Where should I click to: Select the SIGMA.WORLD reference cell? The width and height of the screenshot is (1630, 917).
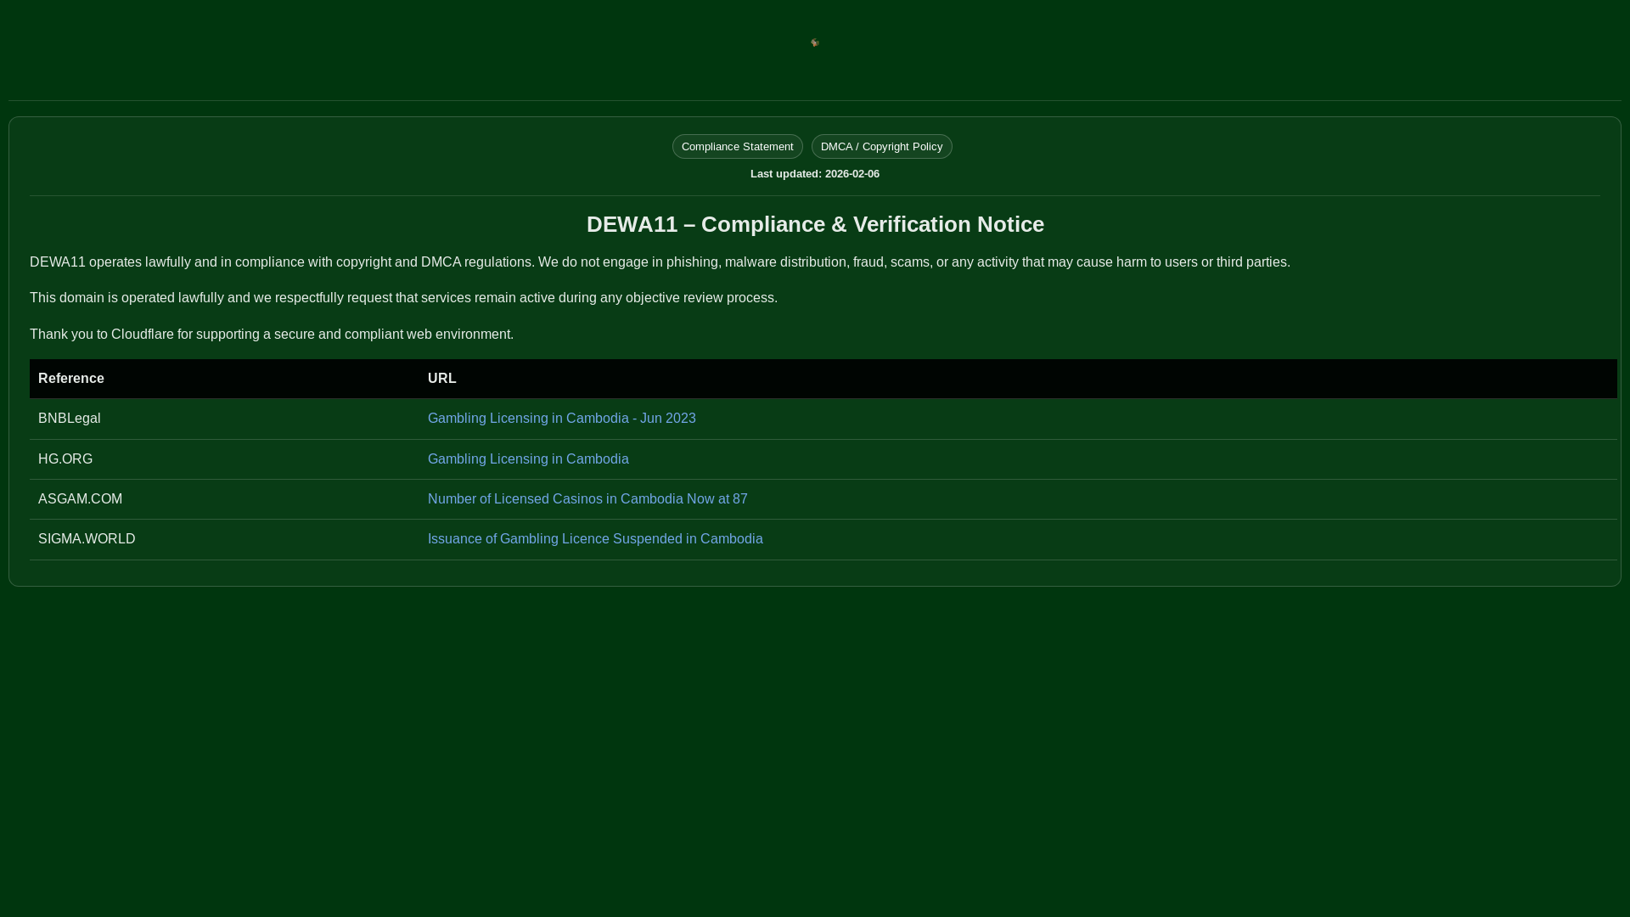pos(224,539)
